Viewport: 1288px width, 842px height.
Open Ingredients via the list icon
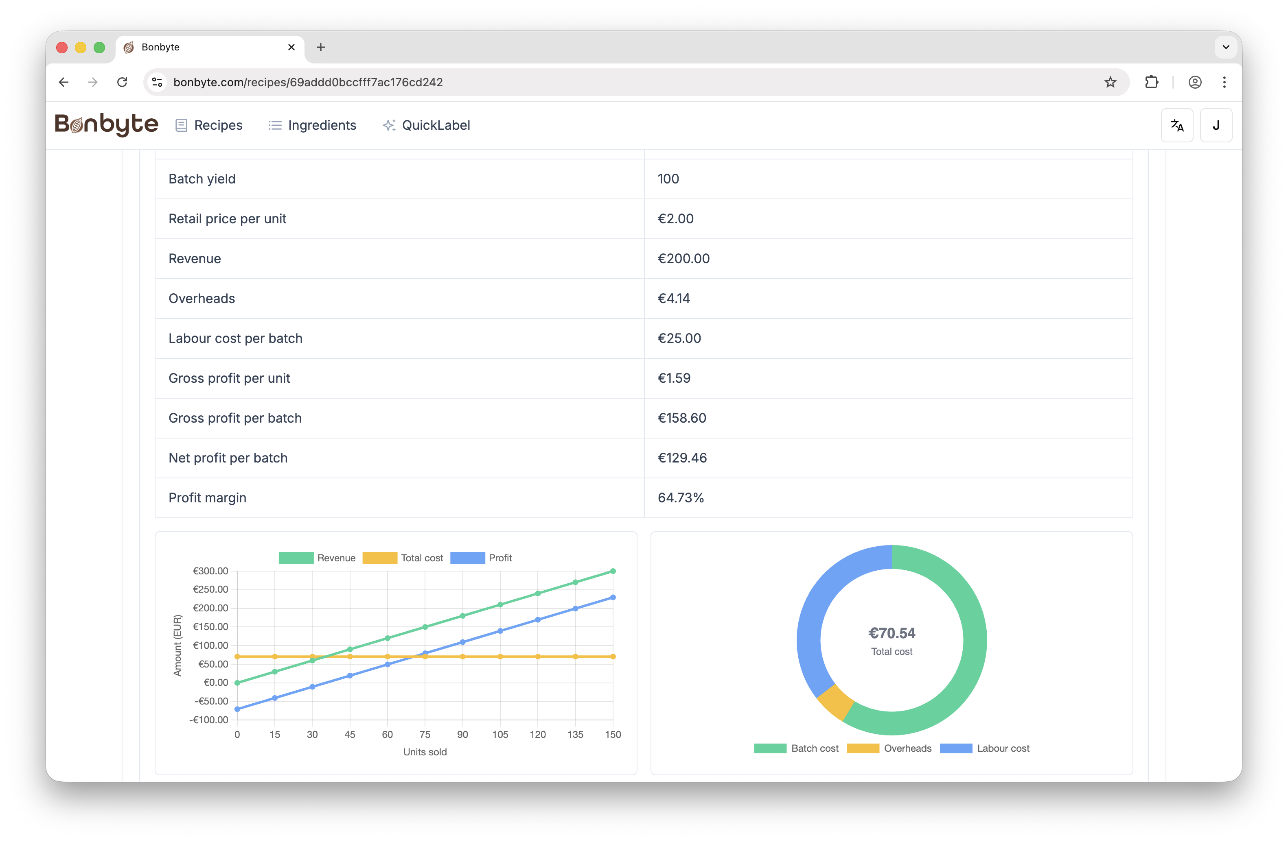coord(276,125)
